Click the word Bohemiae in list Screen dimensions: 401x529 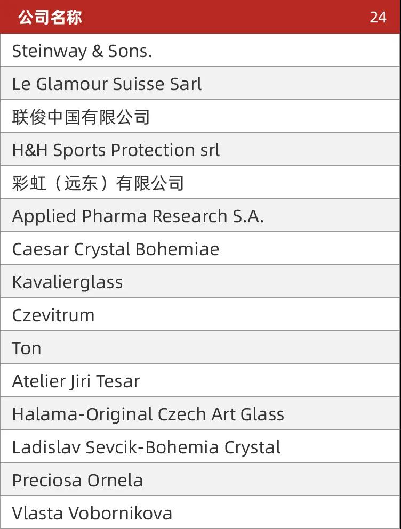click(x=178, y=249)
